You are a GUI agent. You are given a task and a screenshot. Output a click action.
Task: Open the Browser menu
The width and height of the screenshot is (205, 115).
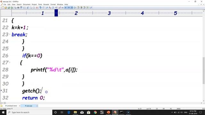(x=46, y=4)
